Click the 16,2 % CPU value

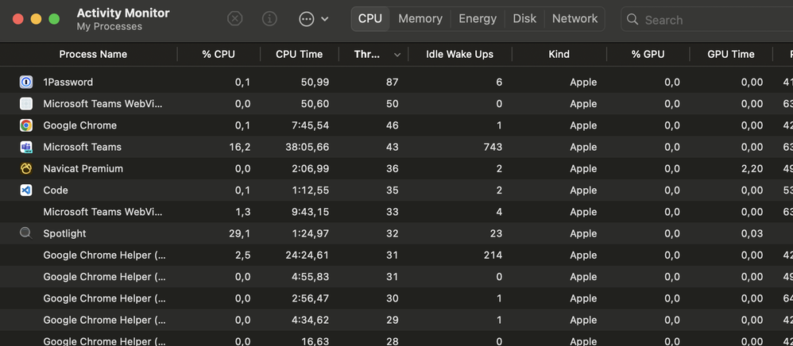(x=240, y=147)
